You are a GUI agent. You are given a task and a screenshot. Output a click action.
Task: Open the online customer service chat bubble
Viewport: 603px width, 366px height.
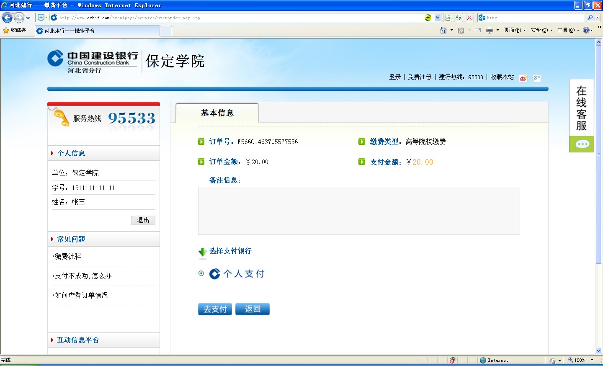pyautogui.click(x=582, y=144)
